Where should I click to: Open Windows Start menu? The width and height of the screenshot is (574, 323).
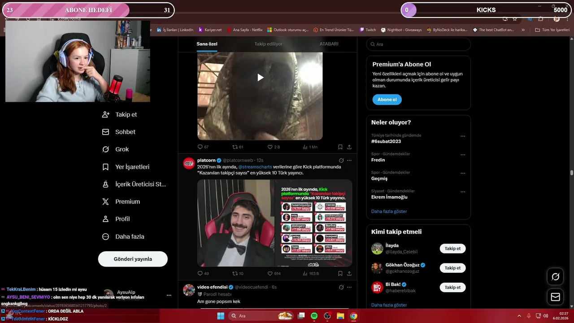click(221, 316)
